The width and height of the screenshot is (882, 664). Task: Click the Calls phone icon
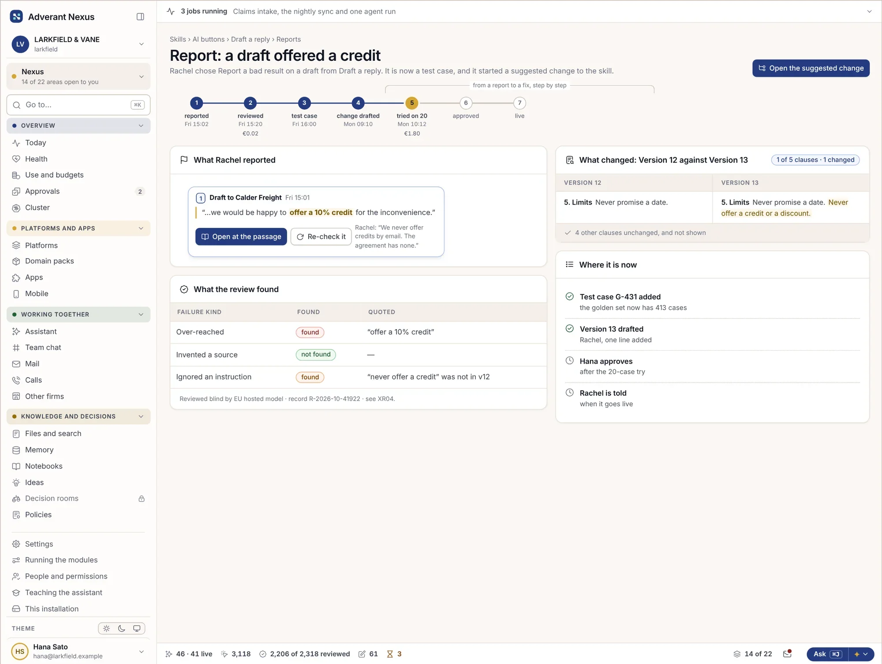(16, 380)
